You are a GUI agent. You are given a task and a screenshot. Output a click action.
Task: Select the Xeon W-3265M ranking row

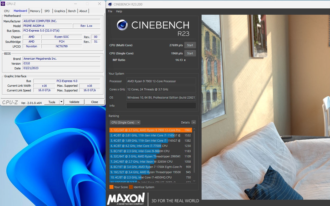(x=151, y=162)
